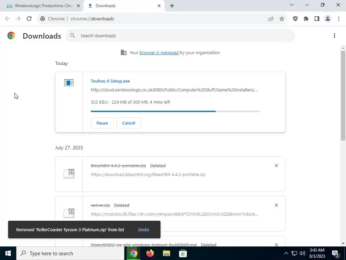Viewport: 346px width, 260px height.
Task: Open the tab search dropdown chevron
Action: tap(292, 5)
